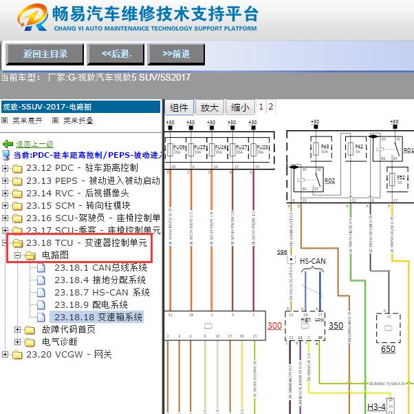Collapse the 电路图 subfolder
Image resolution: width=414 pixels, height=414 pixels.
coord(17,256)
